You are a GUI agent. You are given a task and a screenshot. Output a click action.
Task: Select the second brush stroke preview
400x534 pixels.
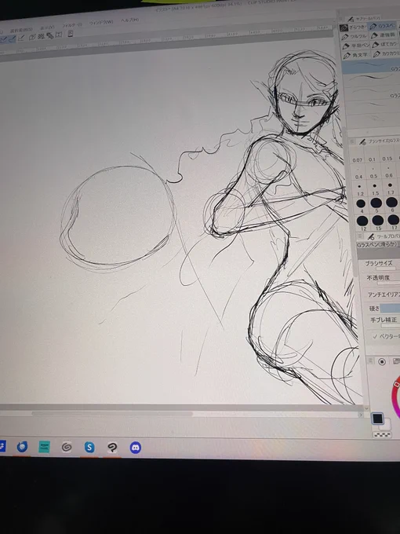[x=372, y=79]
